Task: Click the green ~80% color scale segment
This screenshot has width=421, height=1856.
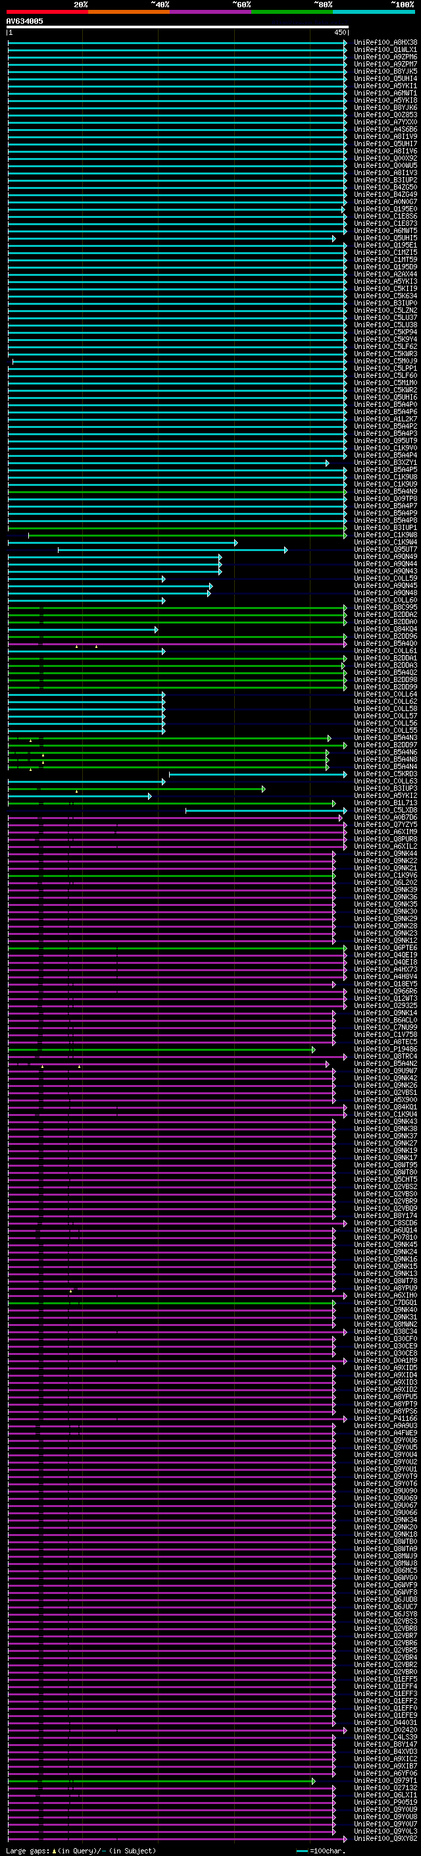Action: click(x=292, y=12)
